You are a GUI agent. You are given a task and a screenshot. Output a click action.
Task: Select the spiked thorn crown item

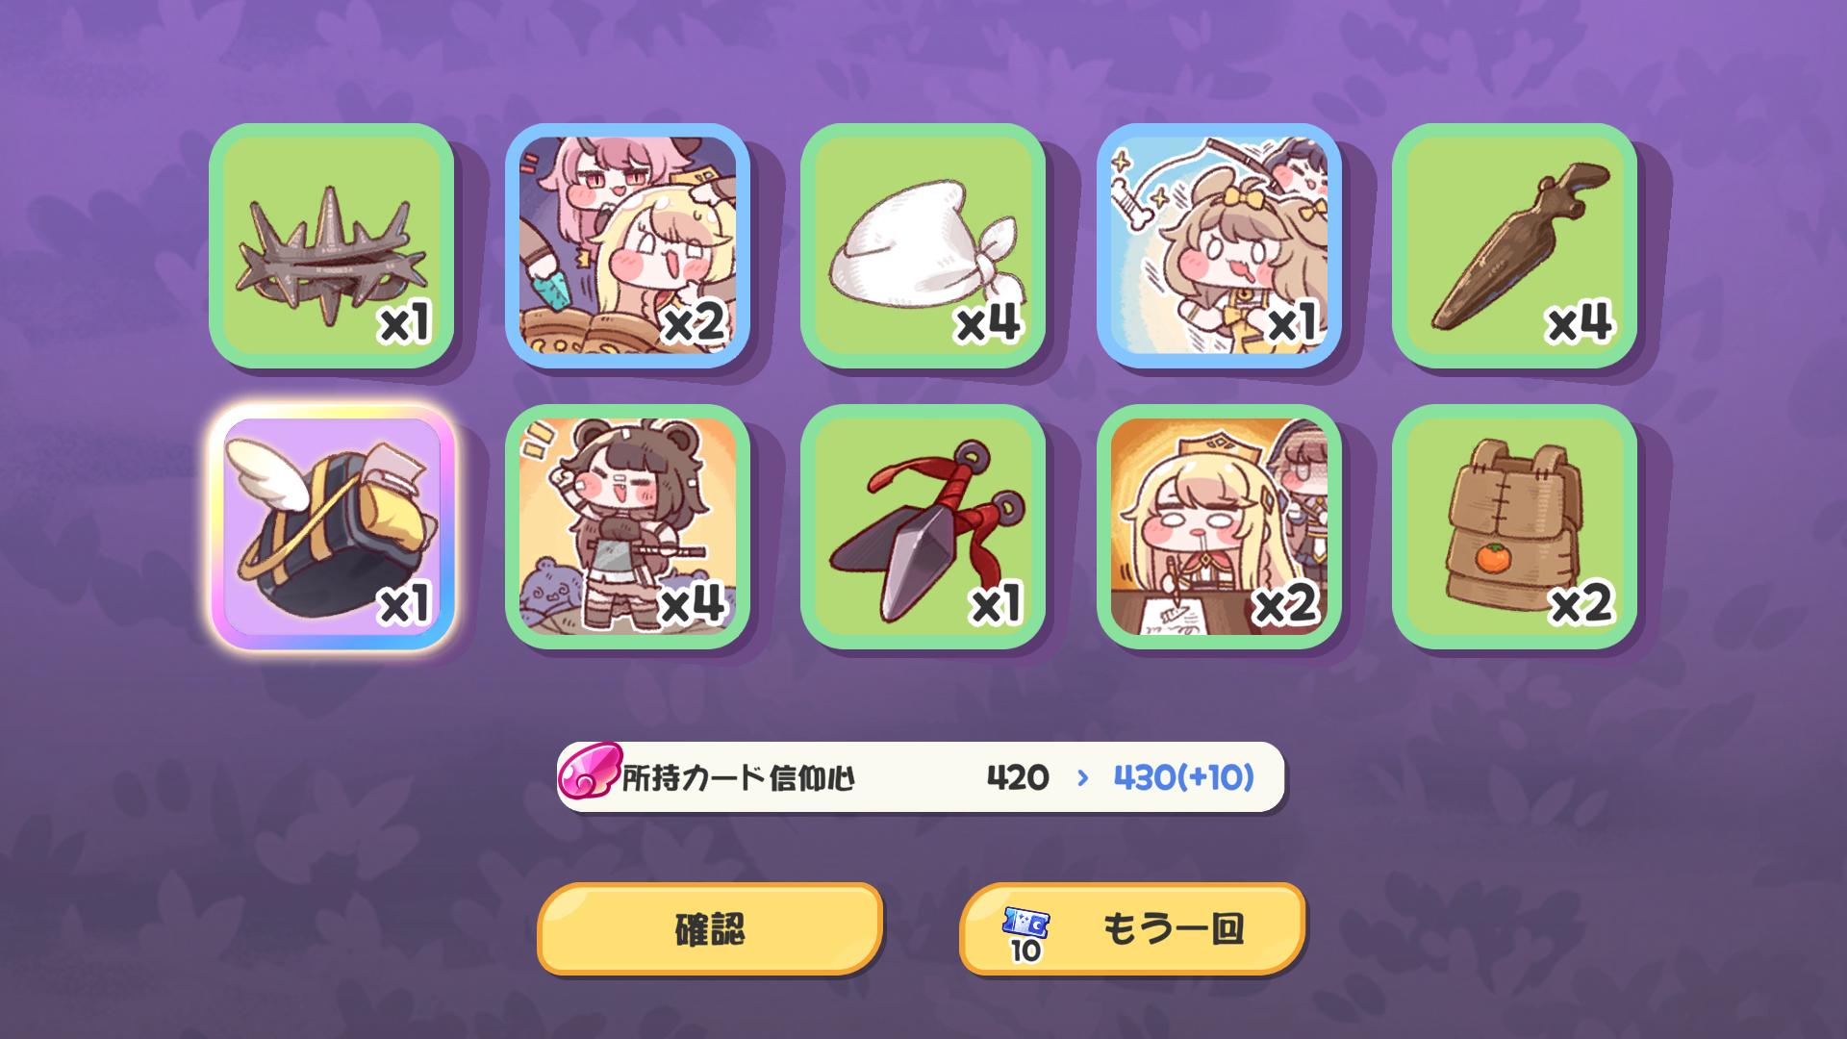(x=331, y=245)
